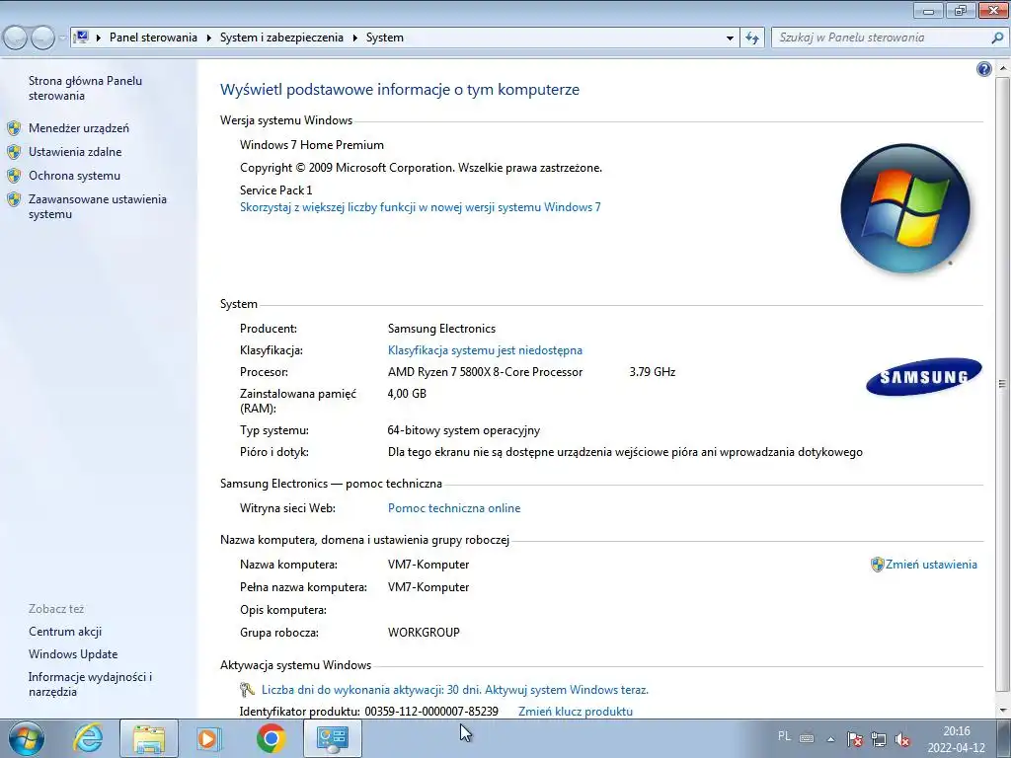Click the vertical scrollbar thumb
Screen dimensions: 1011x758
[x=1002, y=384]
